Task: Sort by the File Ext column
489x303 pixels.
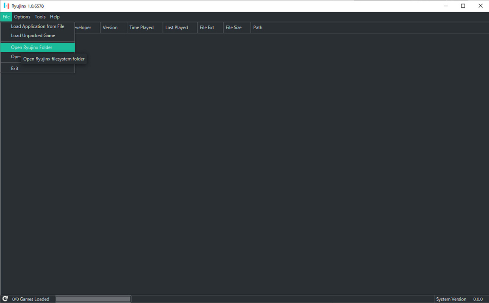Action: pyautogui.click(x=210, y=27)
